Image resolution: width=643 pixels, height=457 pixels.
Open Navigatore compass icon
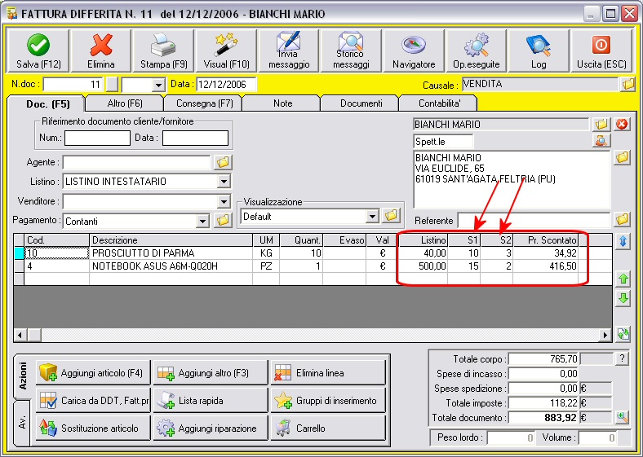(414, 46)
